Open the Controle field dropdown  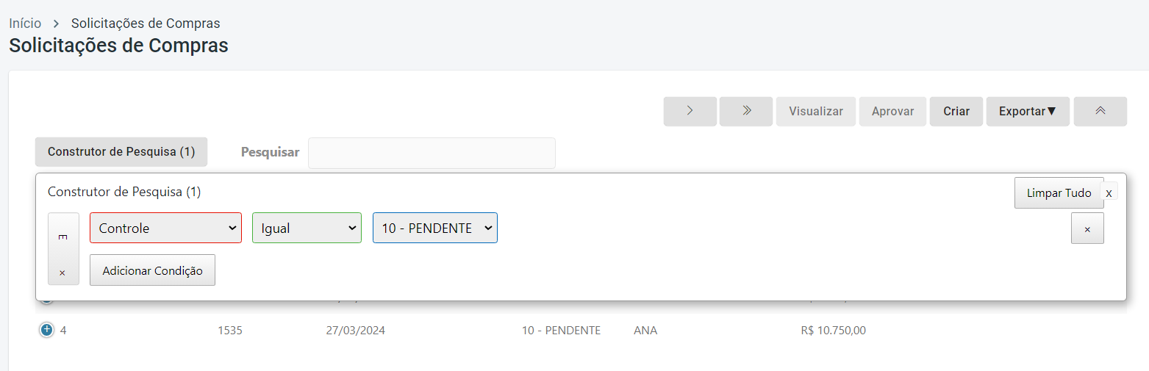(x=165, y=228)
